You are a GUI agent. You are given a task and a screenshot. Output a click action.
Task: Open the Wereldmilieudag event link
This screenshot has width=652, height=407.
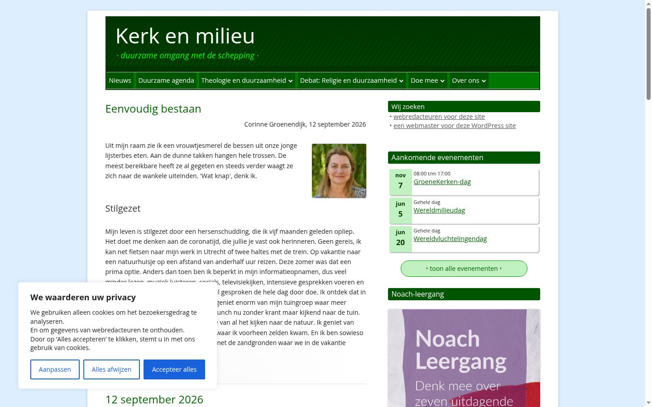click(x=439, y=210)
